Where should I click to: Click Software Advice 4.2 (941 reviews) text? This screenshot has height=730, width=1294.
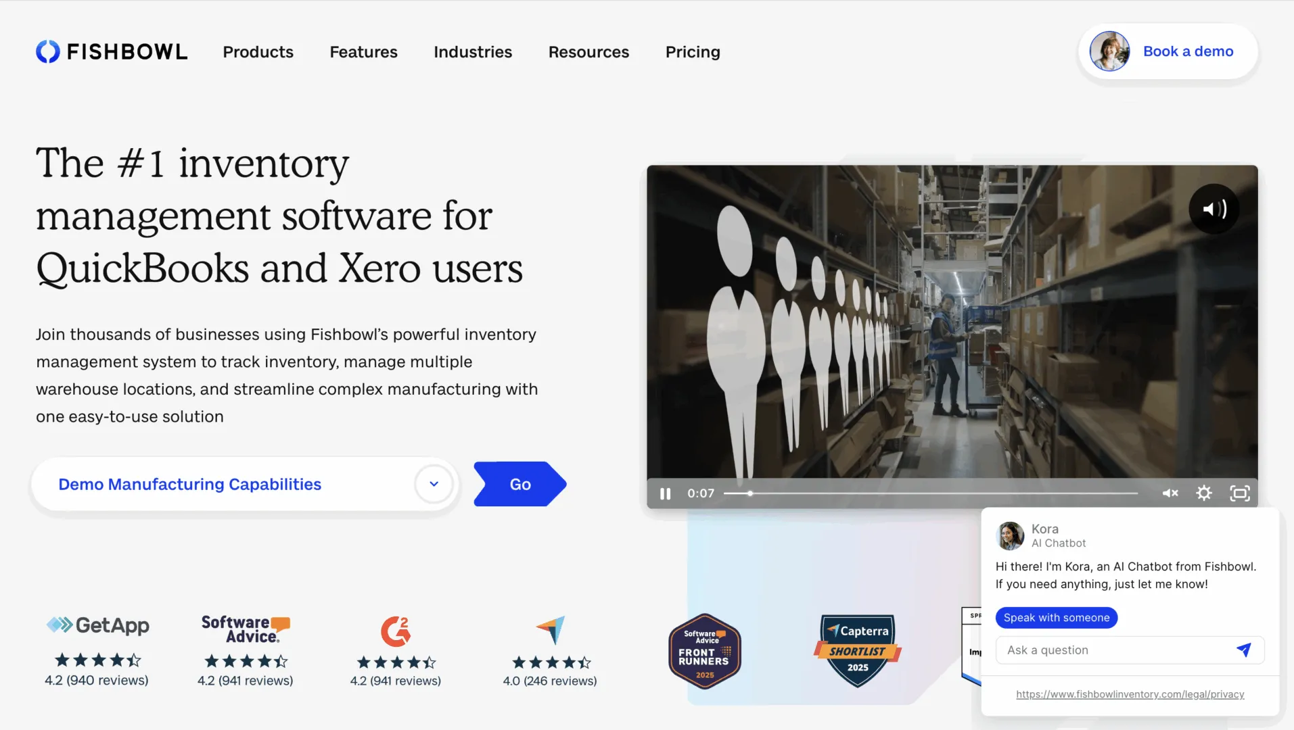click(246, 681)
